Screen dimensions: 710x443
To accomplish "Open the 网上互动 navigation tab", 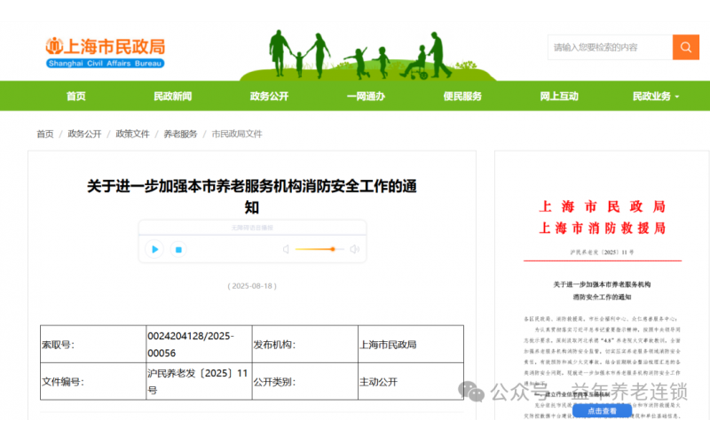I will 559,96.
